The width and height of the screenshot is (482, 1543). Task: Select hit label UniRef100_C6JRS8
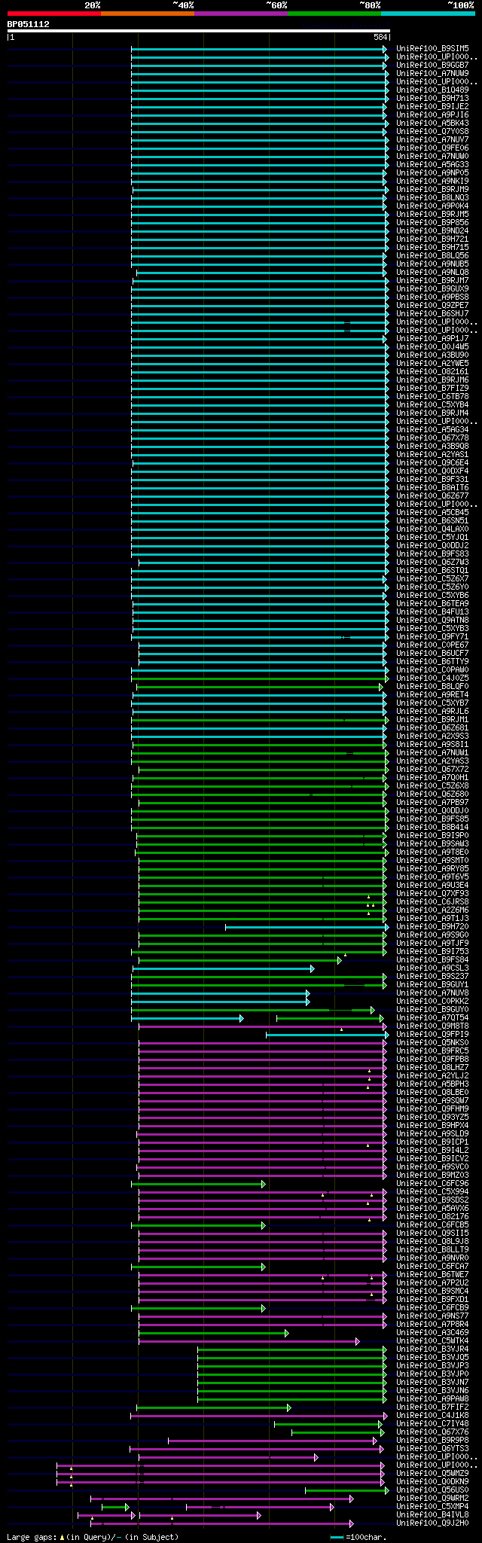[x=432, y=902]
